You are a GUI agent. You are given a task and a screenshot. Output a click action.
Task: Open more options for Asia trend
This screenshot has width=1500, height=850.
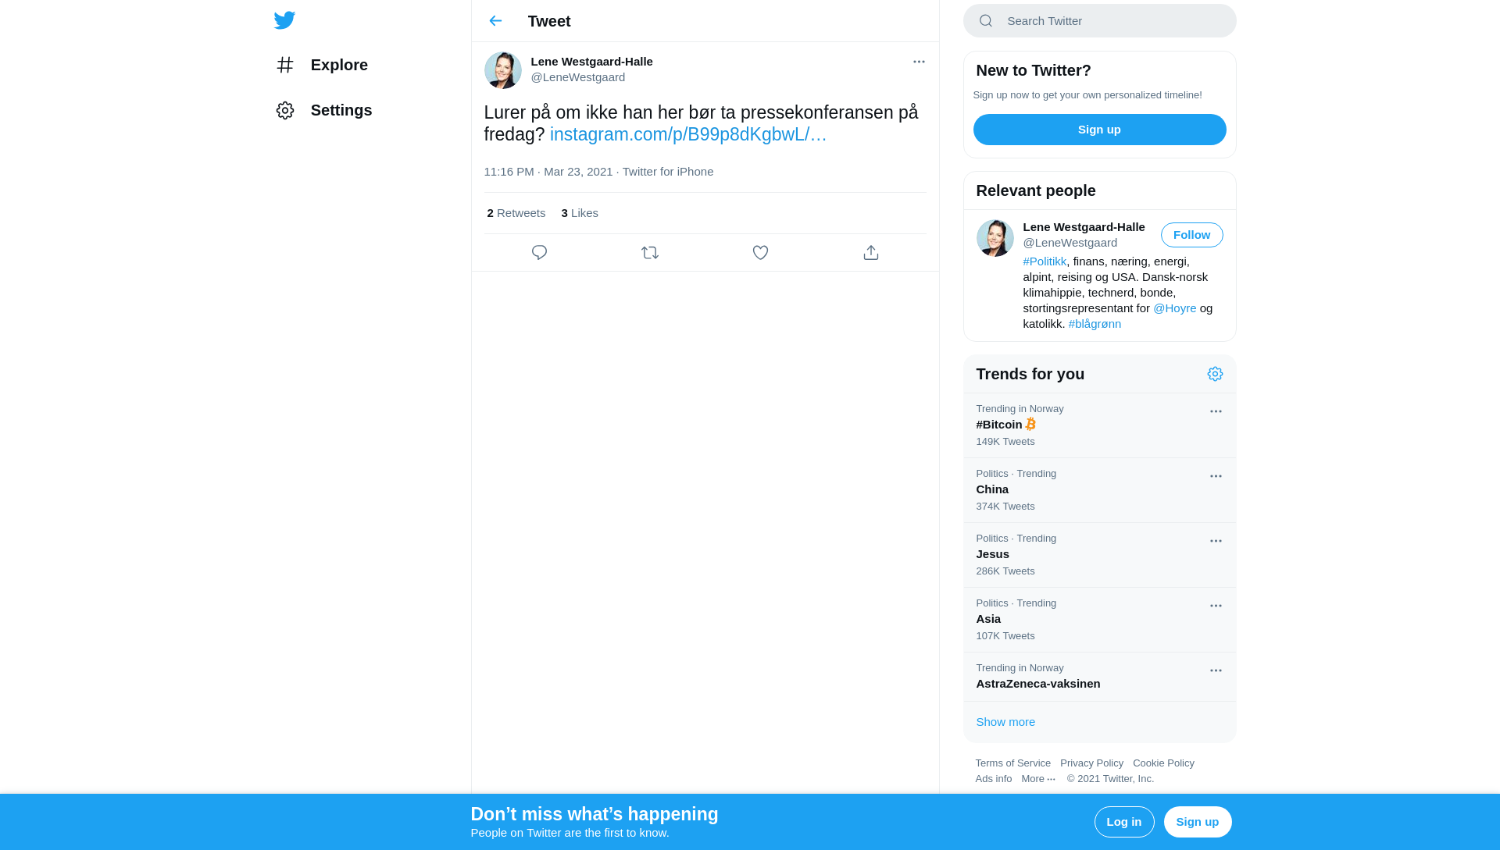(x=1216, y=606)
